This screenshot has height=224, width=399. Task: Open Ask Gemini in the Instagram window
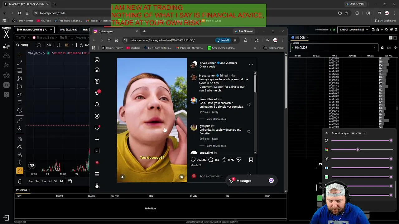tap(243, 31)
